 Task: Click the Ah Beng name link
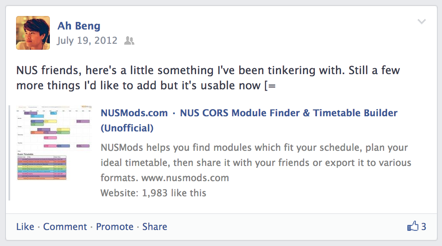point(79,26)
